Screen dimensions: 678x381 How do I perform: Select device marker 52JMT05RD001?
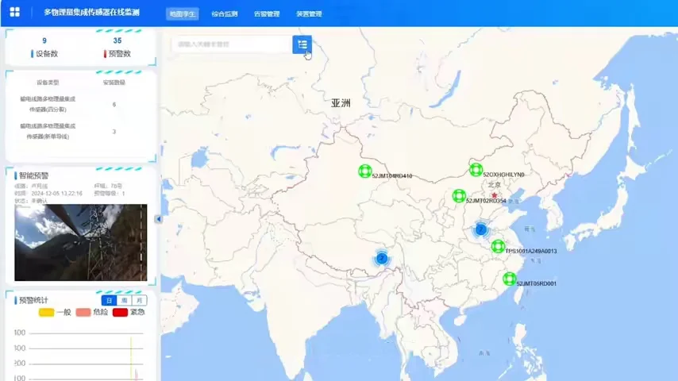click(510, 279)
